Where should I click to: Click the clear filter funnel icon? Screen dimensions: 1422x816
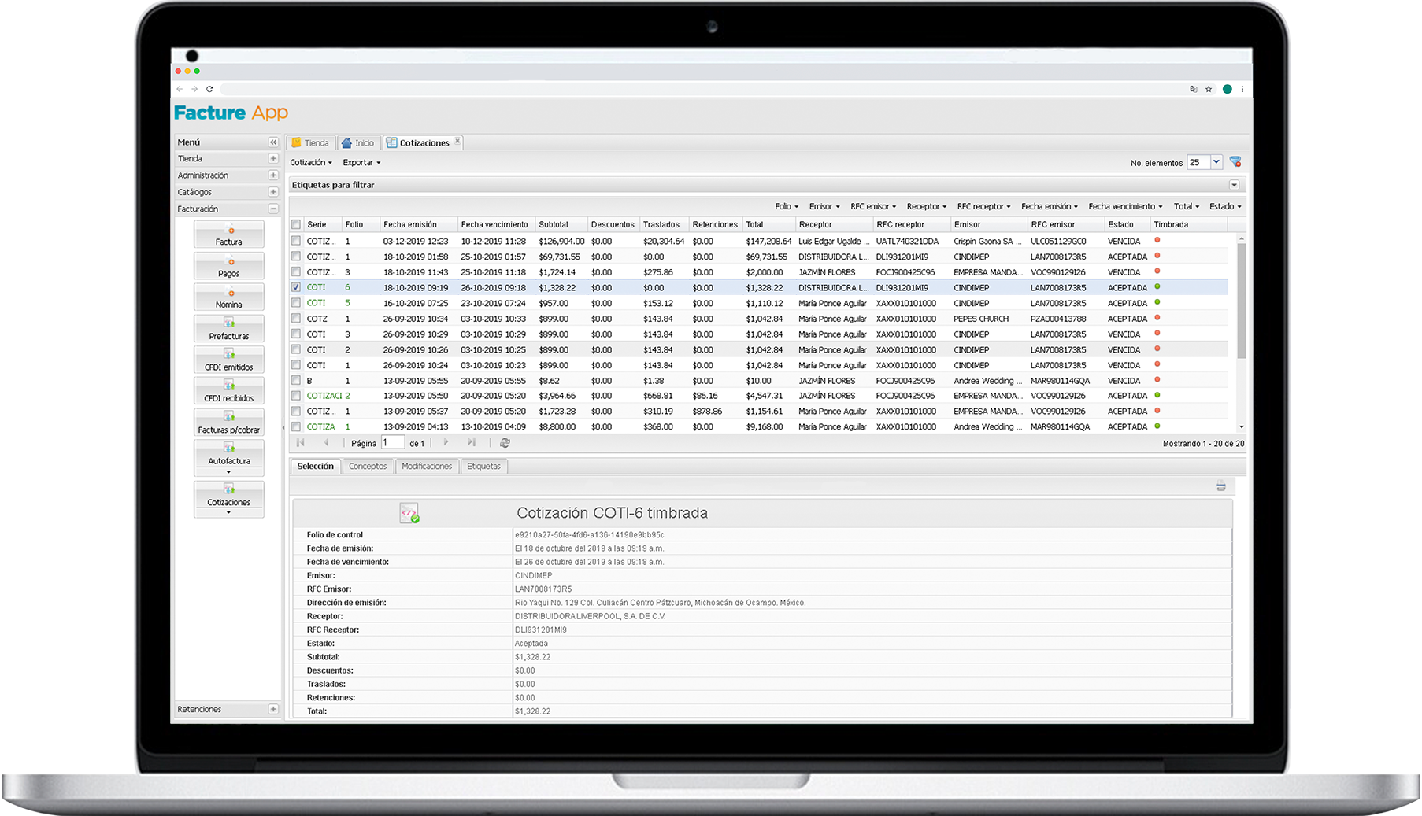[1235, 162]
